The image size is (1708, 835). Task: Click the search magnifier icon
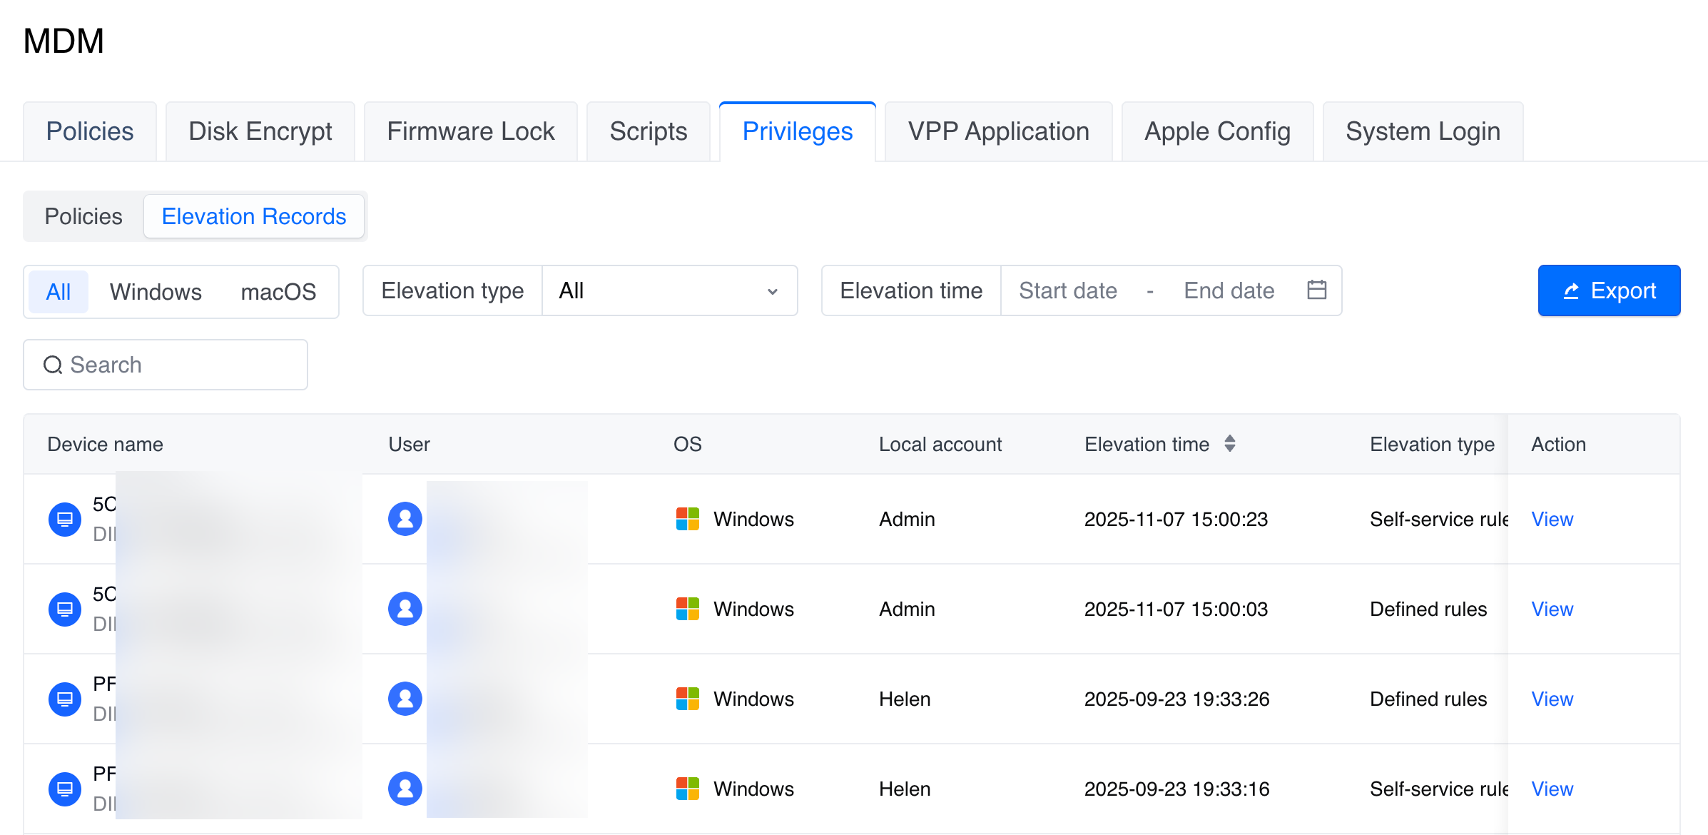[53, 365]
